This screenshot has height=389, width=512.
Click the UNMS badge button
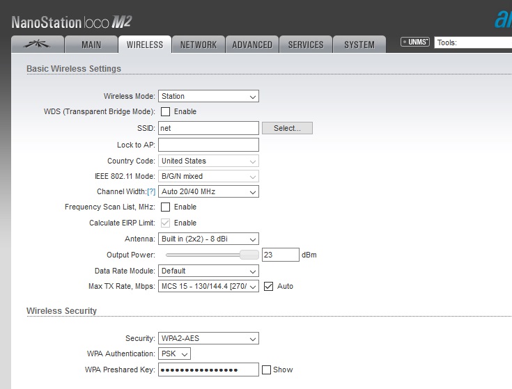(x=415, y=42)
